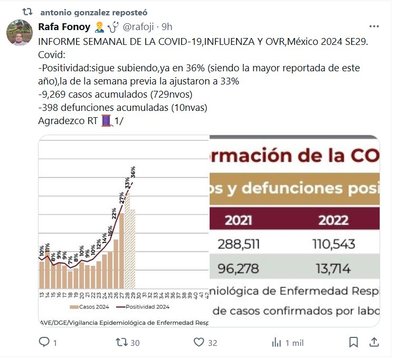
Task: Click the 9h timestamp
Action: pos(168,26)
